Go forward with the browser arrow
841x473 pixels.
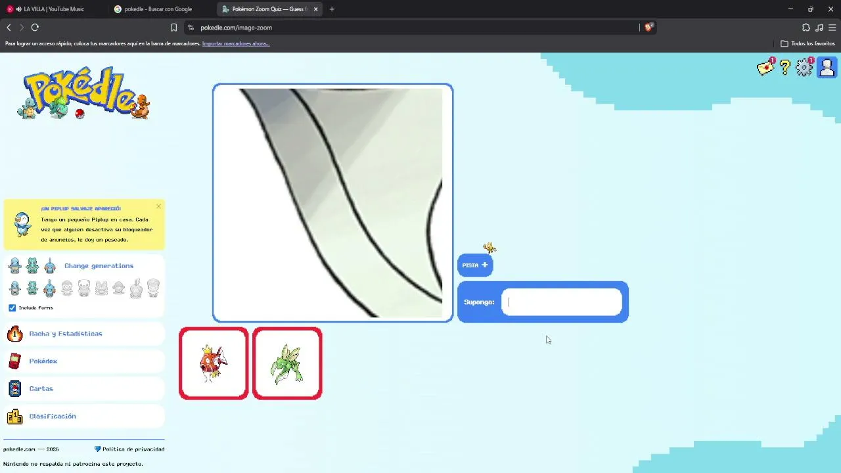(x=21, y=28)
